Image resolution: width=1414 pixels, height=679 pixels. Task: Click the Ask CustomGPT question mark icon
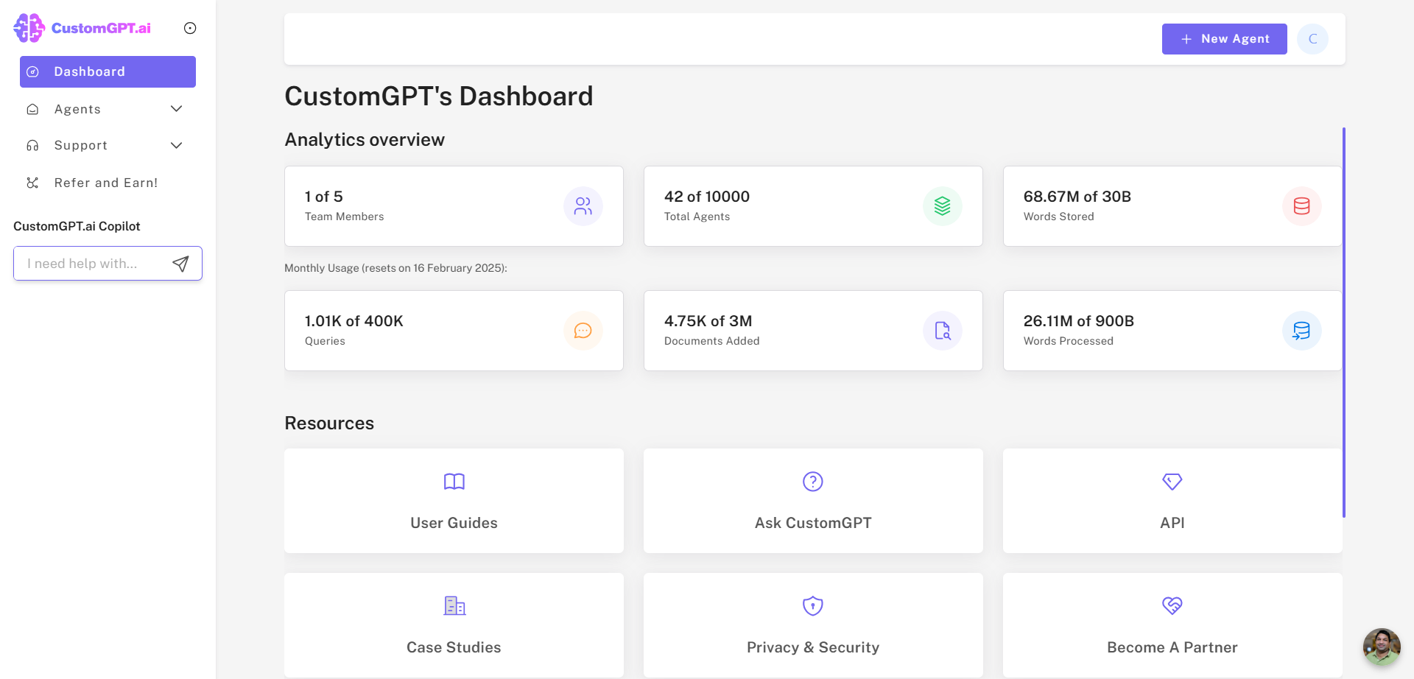813,482
